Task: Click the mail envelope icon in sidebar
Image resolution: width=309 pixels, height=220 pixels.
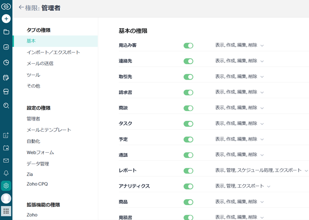Action: [6, 160]
